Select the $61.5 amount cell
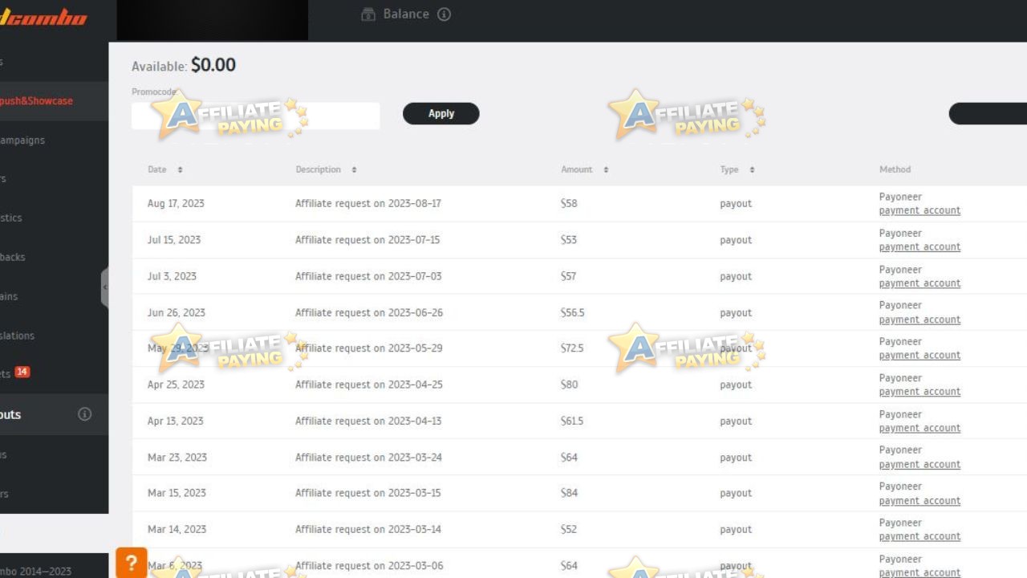The image size is (1027, 578). [x=572, y=421]
